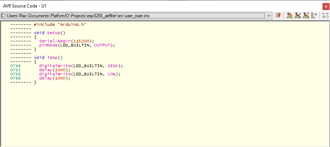Image resolution: width=330 pixels, height=147 pixels.
Task: Click the Step Out icon with up arrow
Action: pyautogui.click(x=306, y=15)
